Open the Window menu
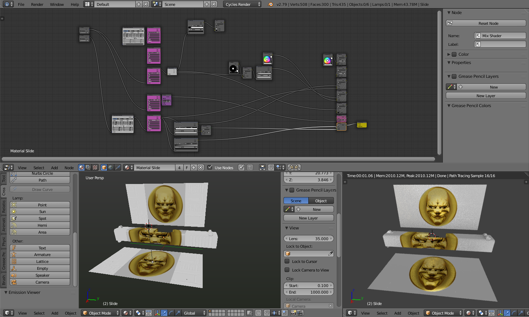529x317 pixels. [57, 4]
